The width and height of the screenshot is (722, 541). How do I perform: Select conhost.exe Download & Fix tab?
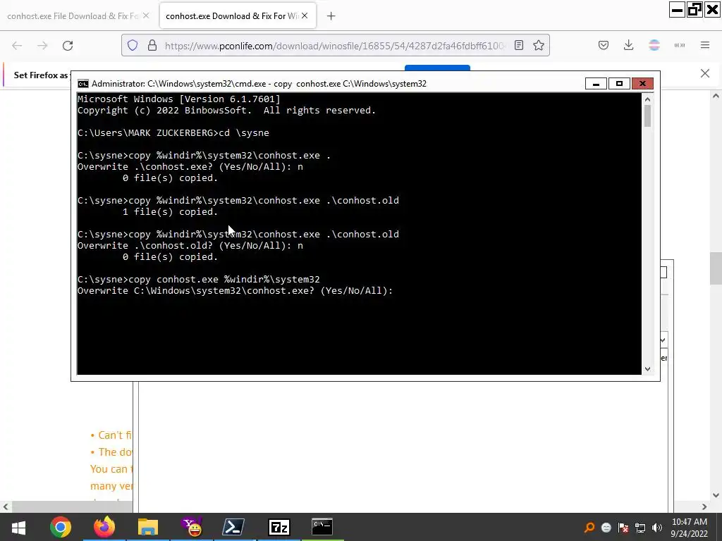(231, 16)
